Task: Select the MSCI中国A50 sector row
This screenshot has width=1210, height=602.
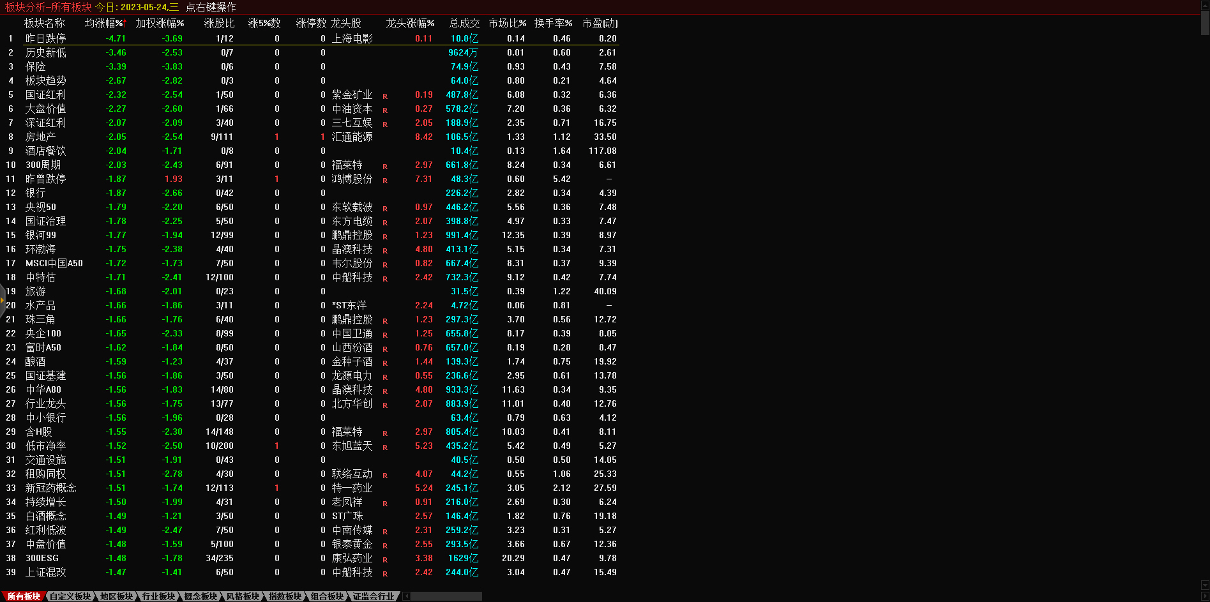Action: (54, 264)
